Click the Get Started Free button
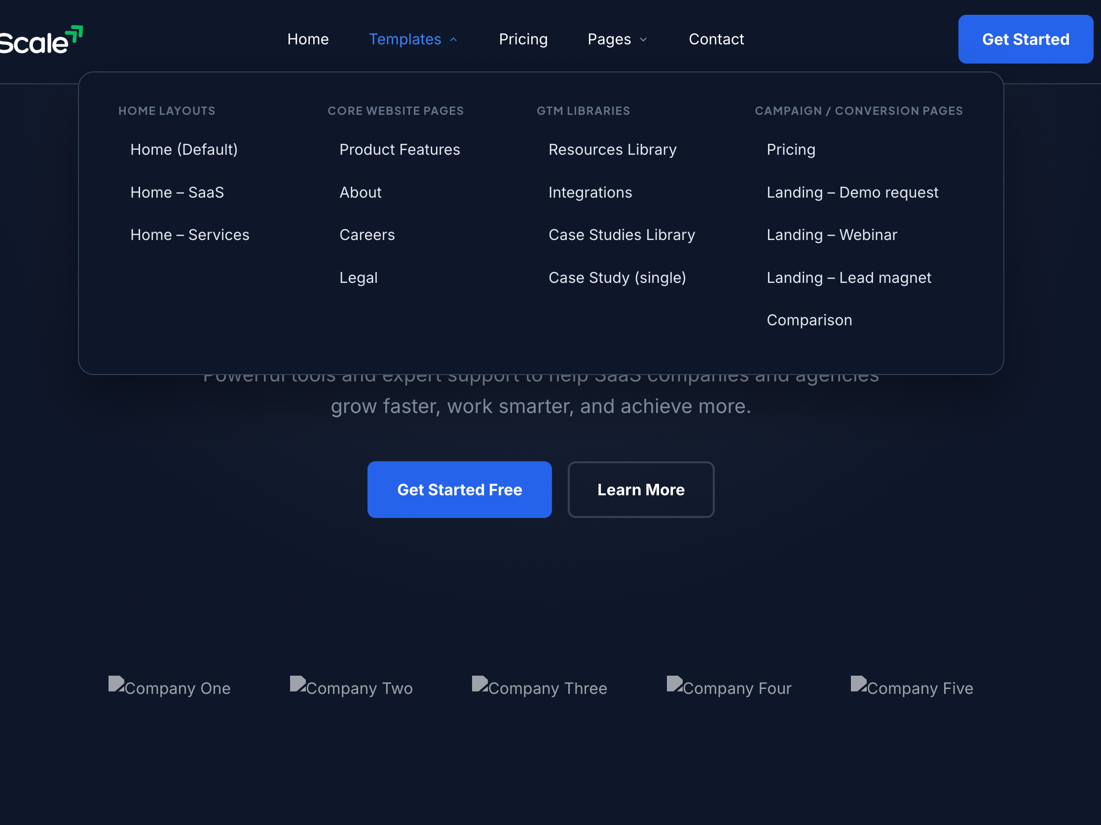 pos(459,489)
